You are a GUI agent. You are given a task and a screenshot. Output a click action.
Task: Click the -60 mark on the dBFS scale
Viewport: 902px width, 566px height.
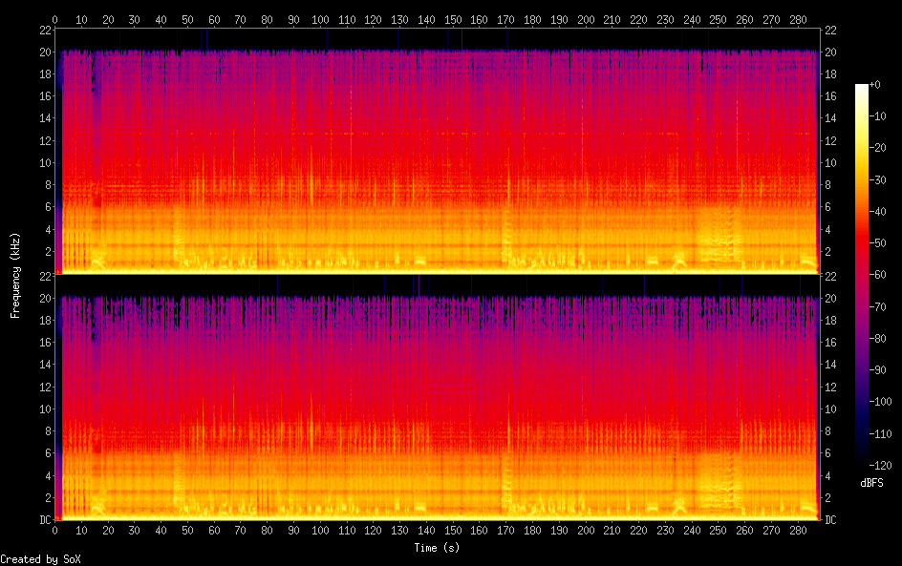(881, 275)
